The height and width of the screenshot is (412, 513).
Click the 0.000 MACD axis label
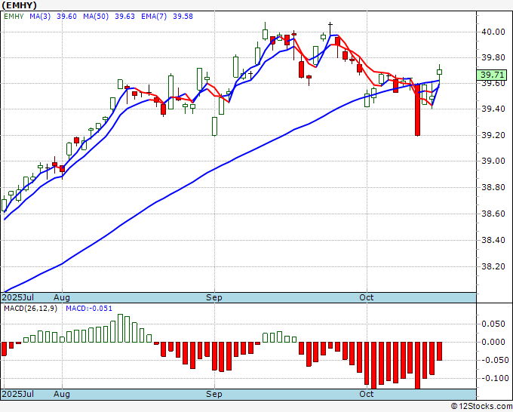(x=493, y=342)
